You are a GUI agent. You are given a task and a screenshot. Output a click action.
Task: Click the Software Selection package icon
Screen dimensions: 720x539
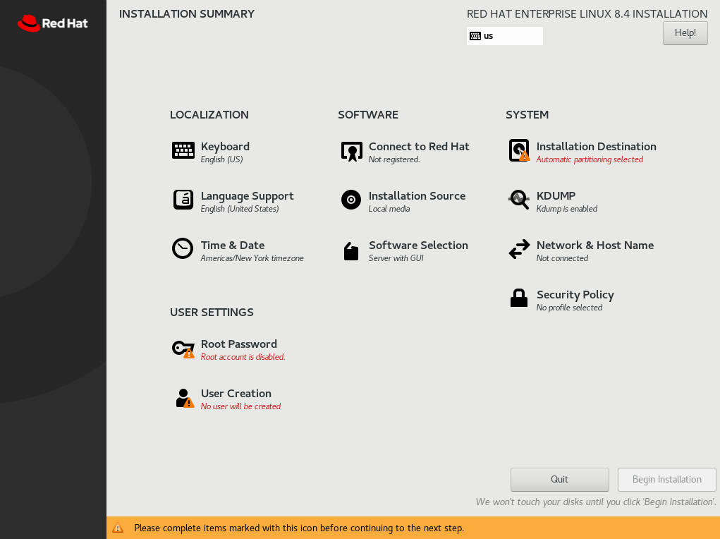coord(351,250)
